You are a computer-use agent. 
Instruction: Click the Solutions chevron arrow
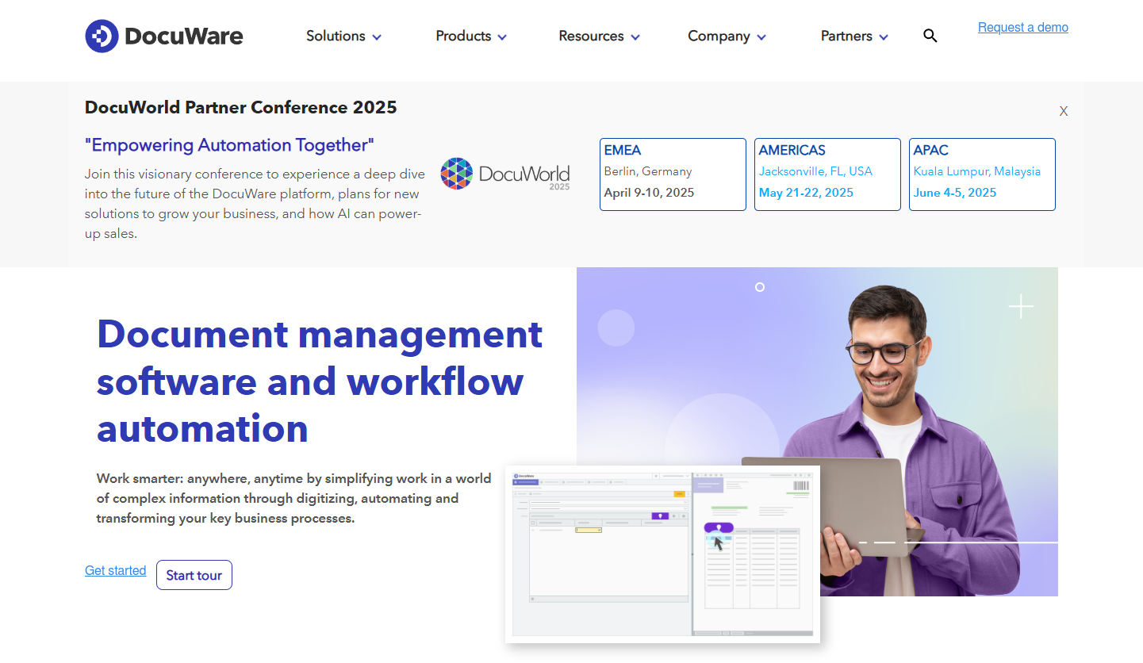pyautogui.click(x=377, y=37)
